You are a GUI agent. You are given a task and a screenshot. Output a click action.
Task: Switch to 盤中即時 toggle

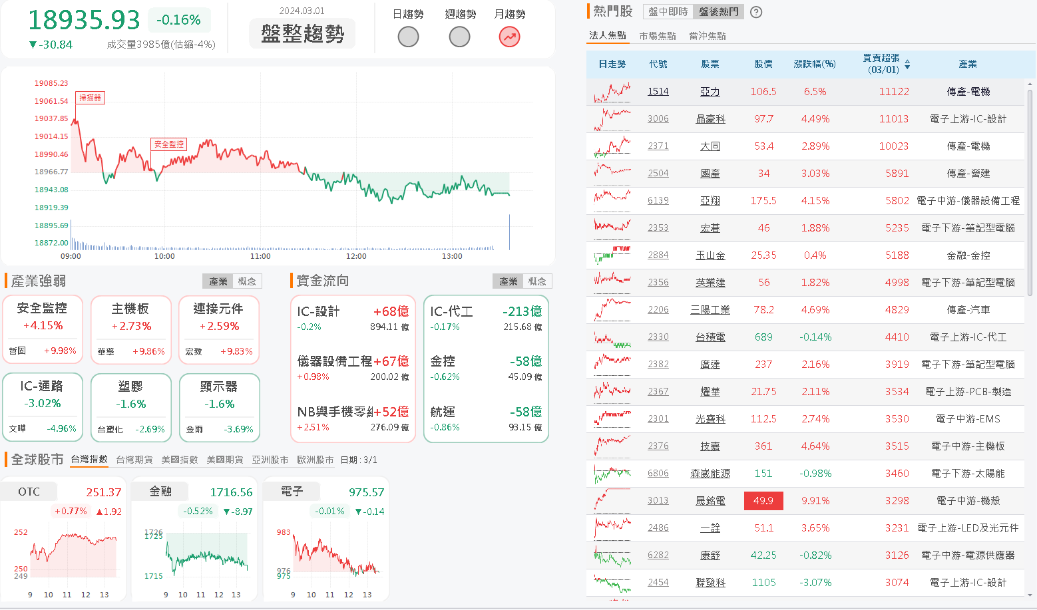click(x=668, y=12)
